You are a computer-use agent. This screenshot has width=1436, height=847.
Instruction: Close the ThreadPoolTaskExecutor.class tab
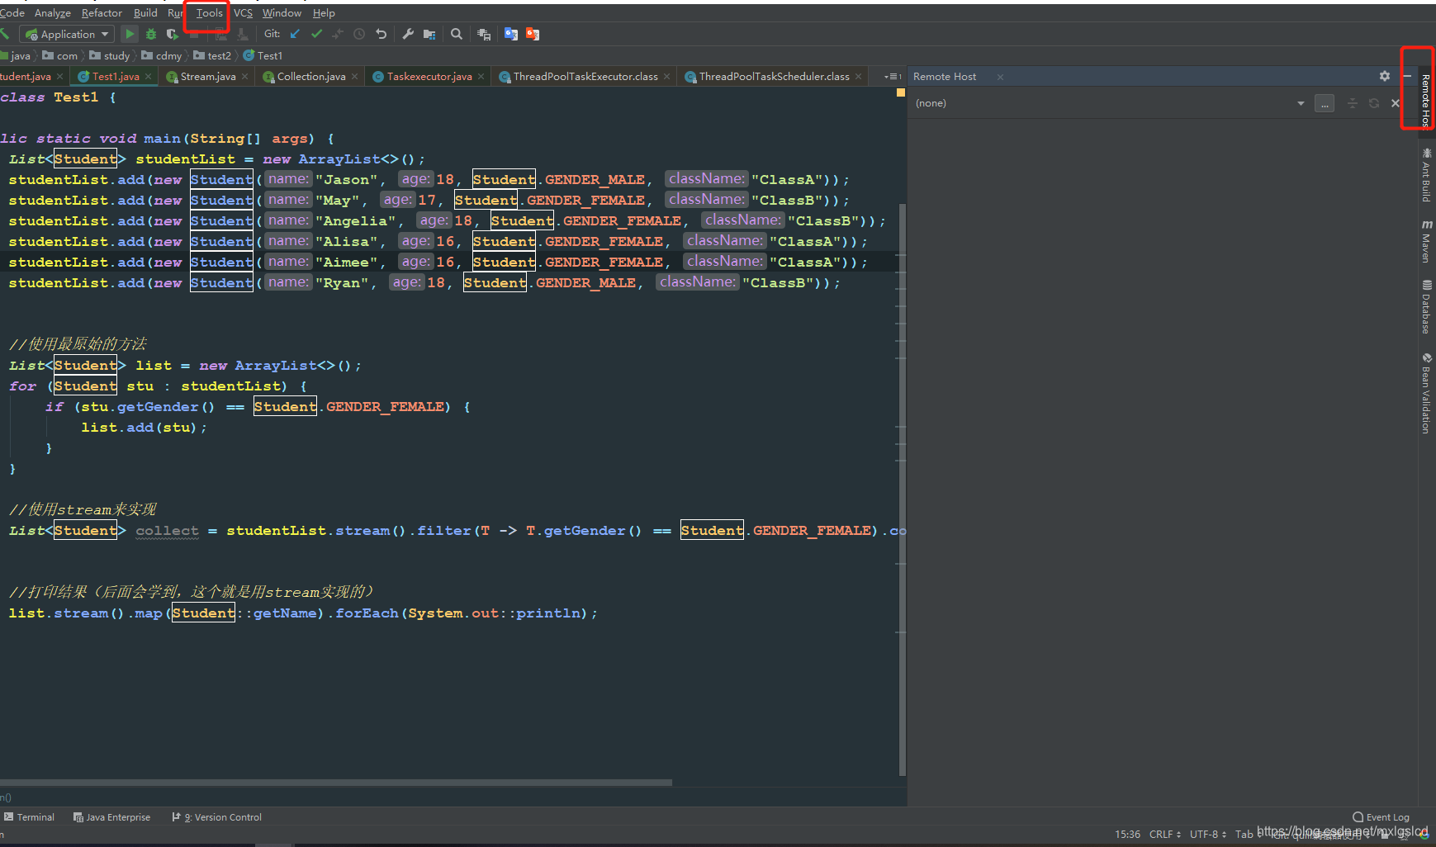point(667,76)
